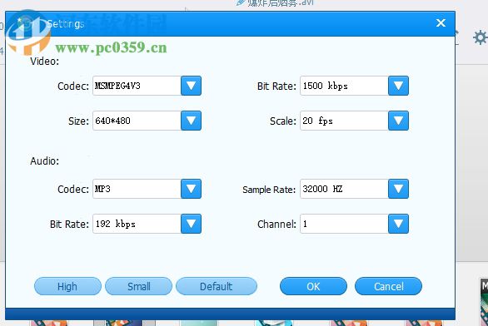The width and height of the screenshot is (488, 326).
Task: Expand the Video Bit Rate dropdown
Action: point(398,86)
